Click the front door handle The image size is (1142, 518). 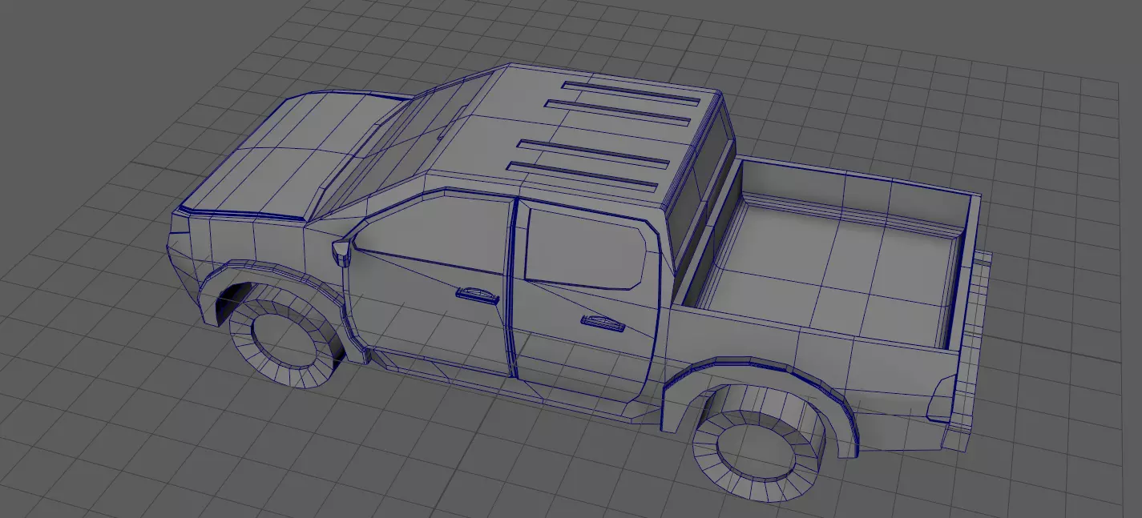pyautogui.click(x=477, y=295)
